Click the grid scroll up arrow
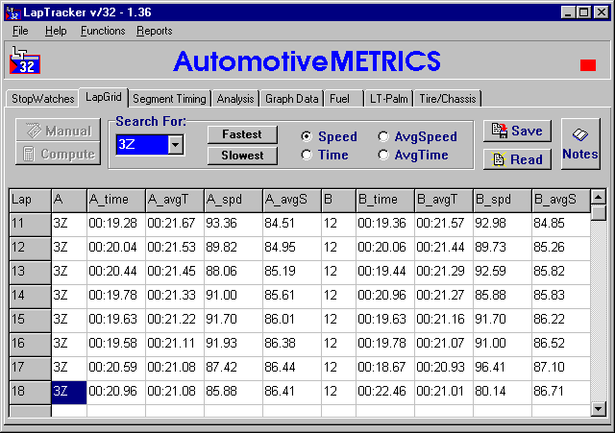The height and width of the screenshot is (433, 615). click(598, 197)
